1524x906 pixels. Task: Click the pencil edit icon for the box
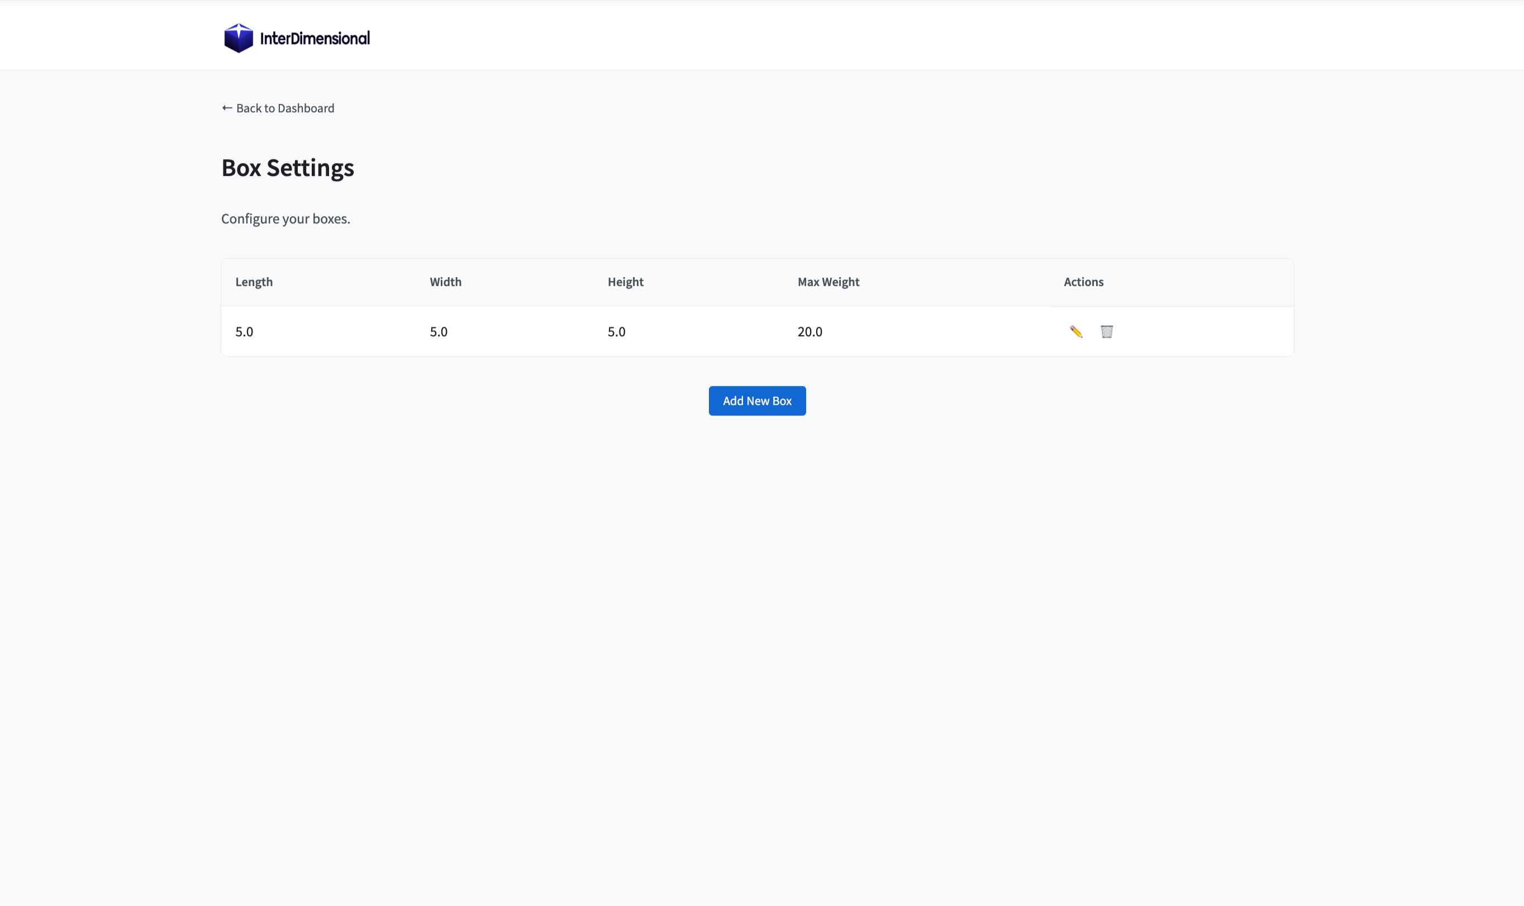click(x=1076, y=331)
